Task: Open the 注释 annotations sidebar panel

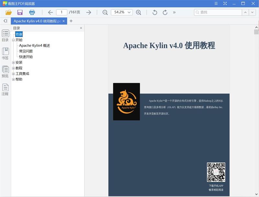Action: click(x=5, y=89)
